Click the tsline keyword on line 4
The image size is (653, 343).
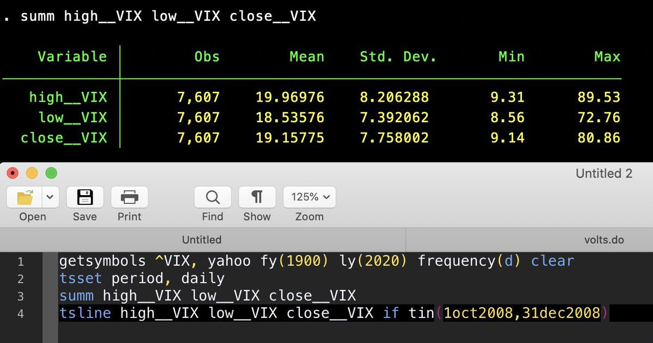point(85,313)
